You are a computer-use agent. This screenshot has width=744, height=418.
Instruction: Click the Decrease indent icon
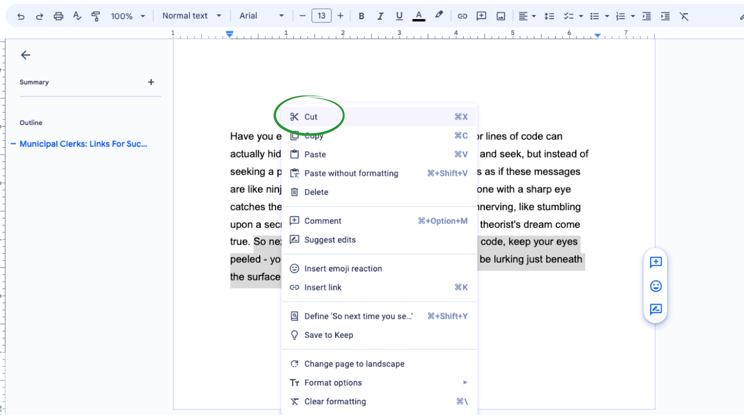coord(646,16)
